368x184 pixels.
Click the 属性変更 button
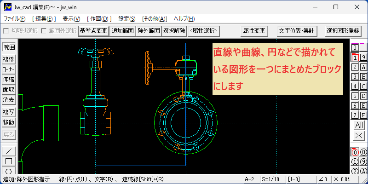[x=254, y=31]
